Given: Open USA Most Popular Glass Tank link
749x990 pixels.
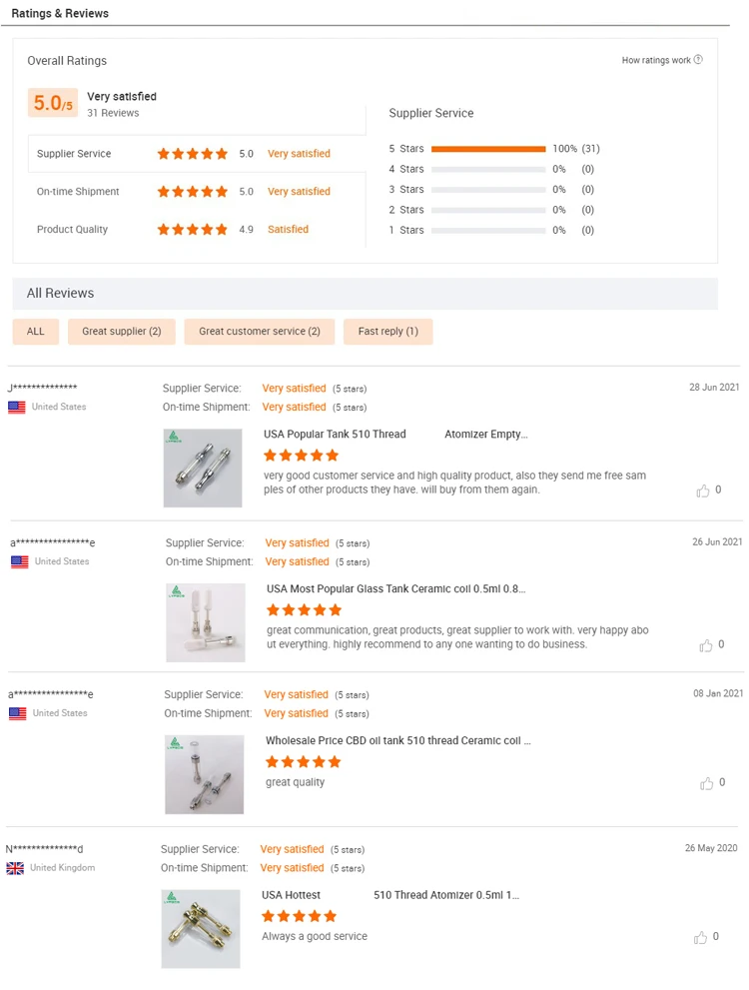Looking at the screenshot, I should tap(395, 589).
